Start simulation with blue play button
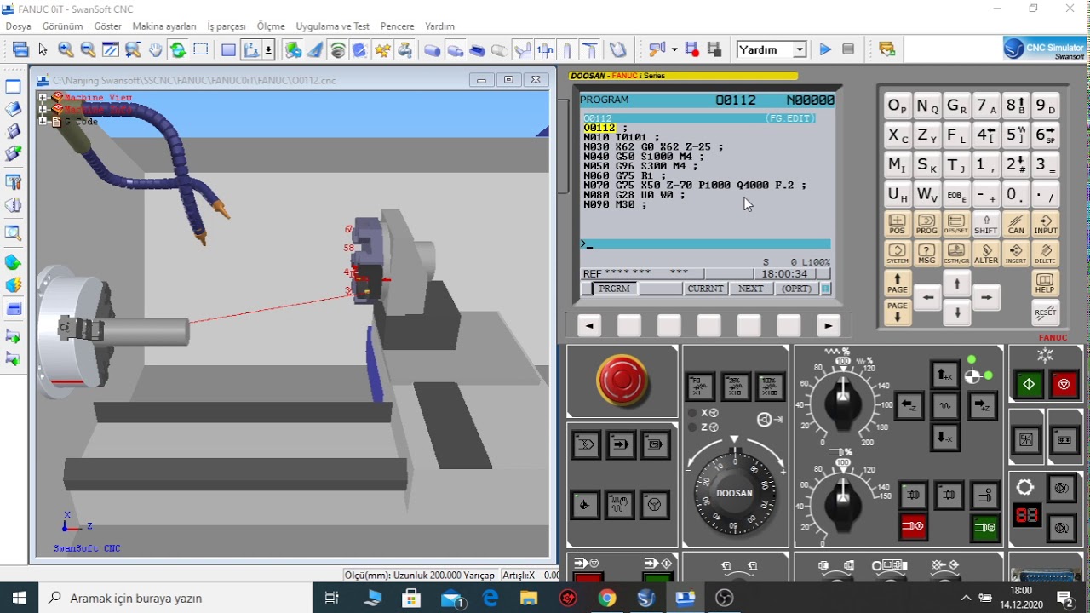 pyautogui.click(x=825, y=50)
